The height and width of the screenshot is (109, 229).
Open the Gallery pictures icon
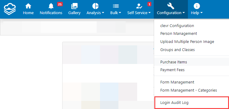pos(74,6)
